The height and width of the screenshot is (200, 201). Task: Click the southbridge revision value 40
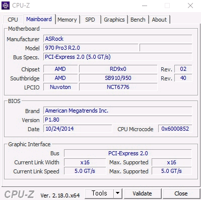pos(183,78)
